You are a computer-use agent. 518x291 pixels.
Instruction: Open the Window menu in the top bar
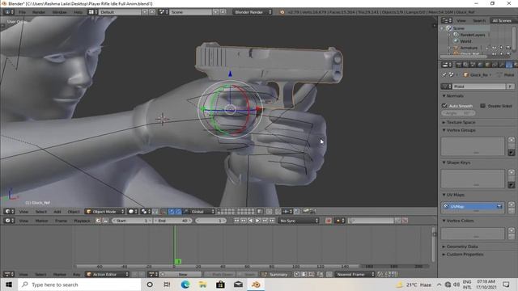coord(59,12)
